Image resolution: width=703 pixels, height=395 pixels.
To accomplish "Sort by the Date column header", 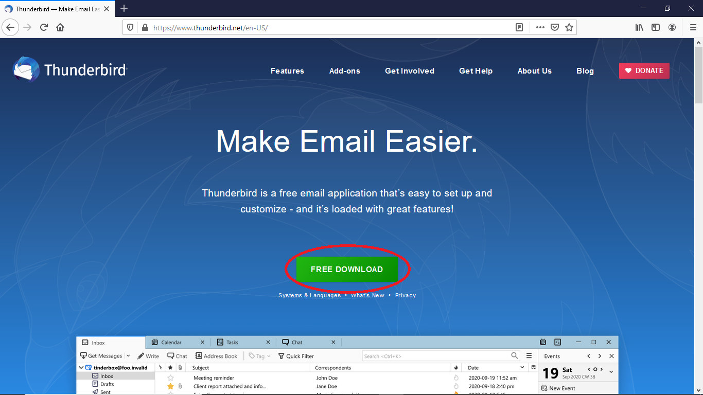I will [494, 368].
